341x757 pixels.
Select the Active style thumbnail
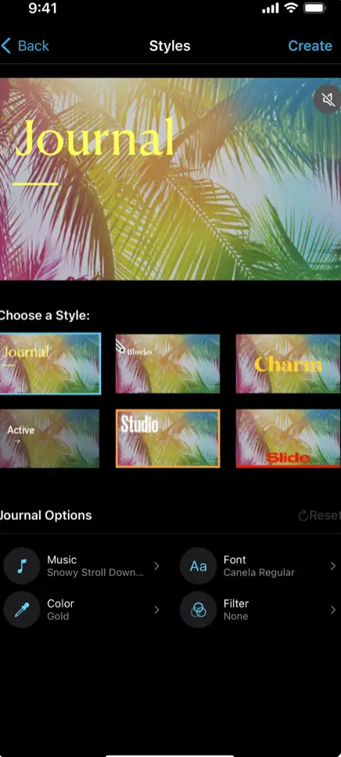click(49, 438)
